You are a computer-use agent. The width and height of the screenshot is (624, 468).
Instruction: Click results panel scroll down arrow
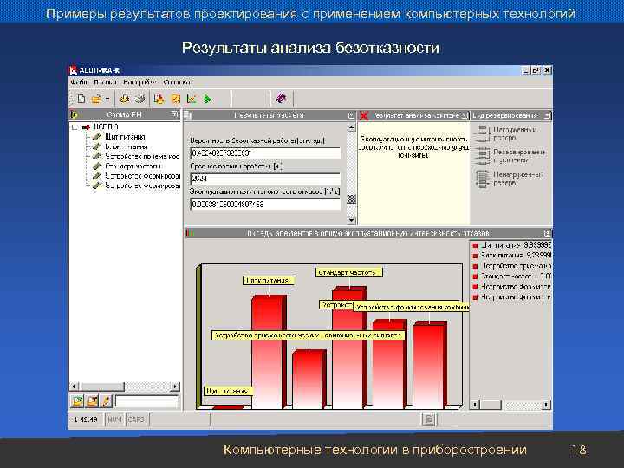click(351, 219)
